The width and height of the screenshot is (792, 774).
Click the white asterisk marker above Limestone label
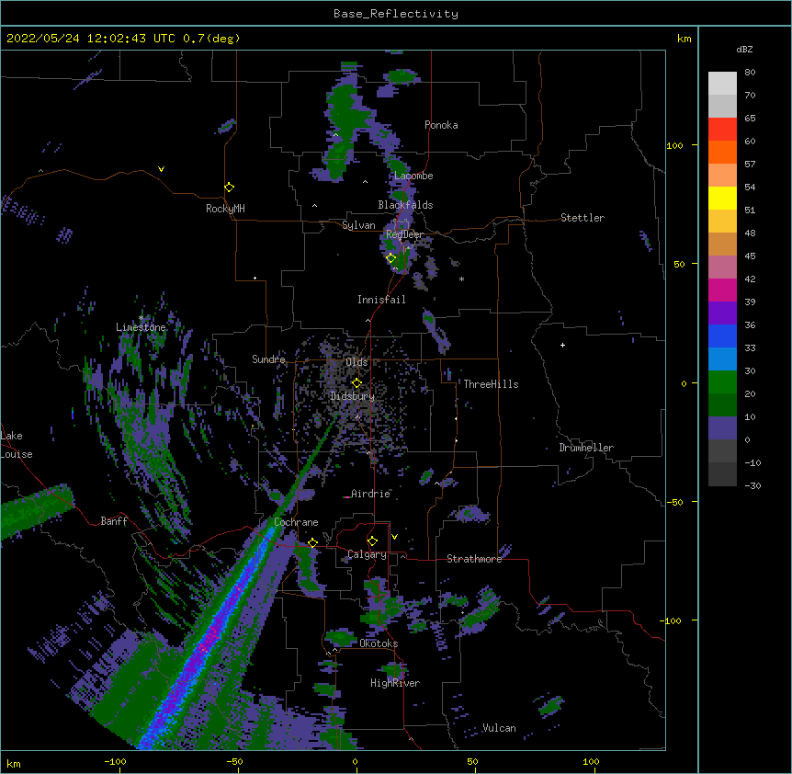point(141,318)
